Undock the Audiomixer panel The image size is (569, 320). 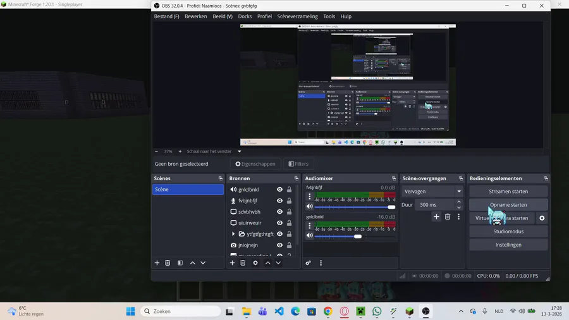[394, 178]
